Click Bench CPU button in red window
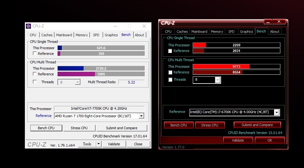The width and height of the screenshot is (304, 168). [x=178, y=125]
